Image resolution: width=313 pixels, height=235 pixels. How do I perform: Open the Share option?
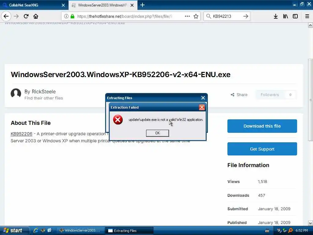239,95
